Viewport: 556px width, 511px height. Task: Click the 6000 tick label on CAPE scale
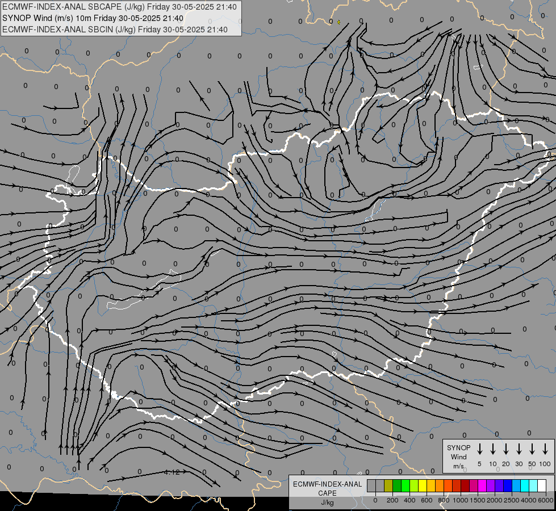click(x=545, y=500)
